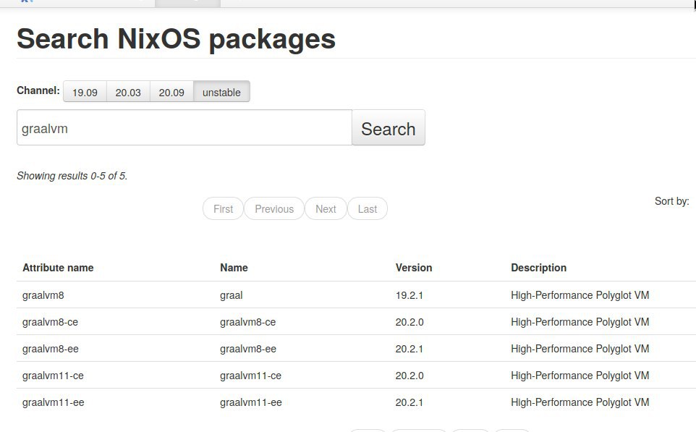
Task: Click the Showing results 0-5 of 5 text
Action: pyautogui.click(x=72, y=176)
